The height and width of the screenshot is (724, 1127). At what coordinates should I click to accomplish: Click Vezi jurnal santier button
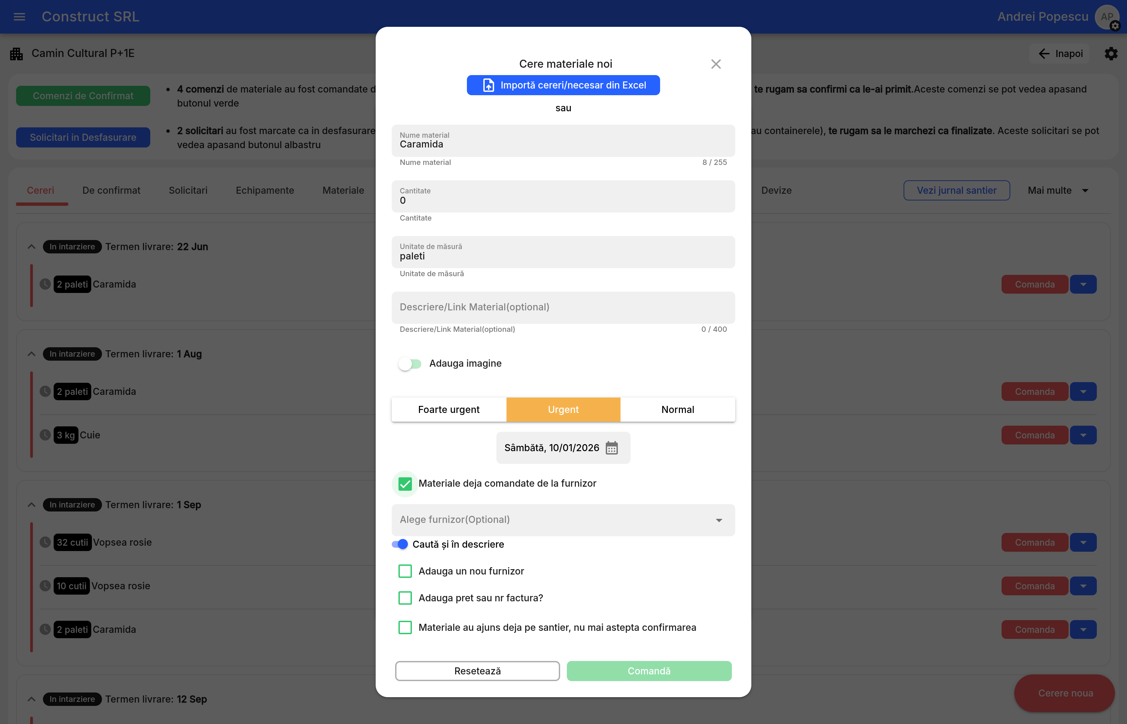[x=956, y=190]
